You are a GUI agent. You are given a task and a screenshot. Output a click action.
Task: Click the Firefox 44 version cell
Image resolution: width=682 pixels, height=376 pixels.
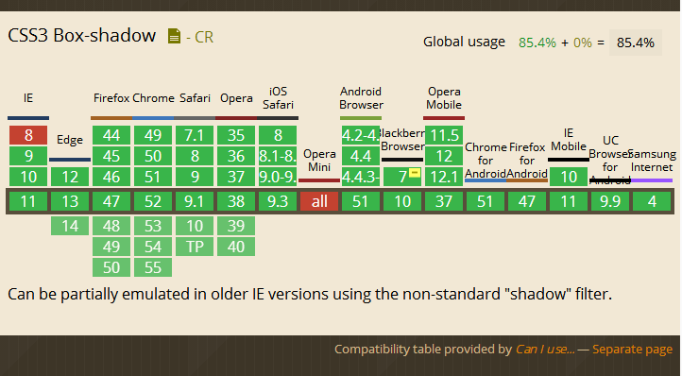(111, 135)
